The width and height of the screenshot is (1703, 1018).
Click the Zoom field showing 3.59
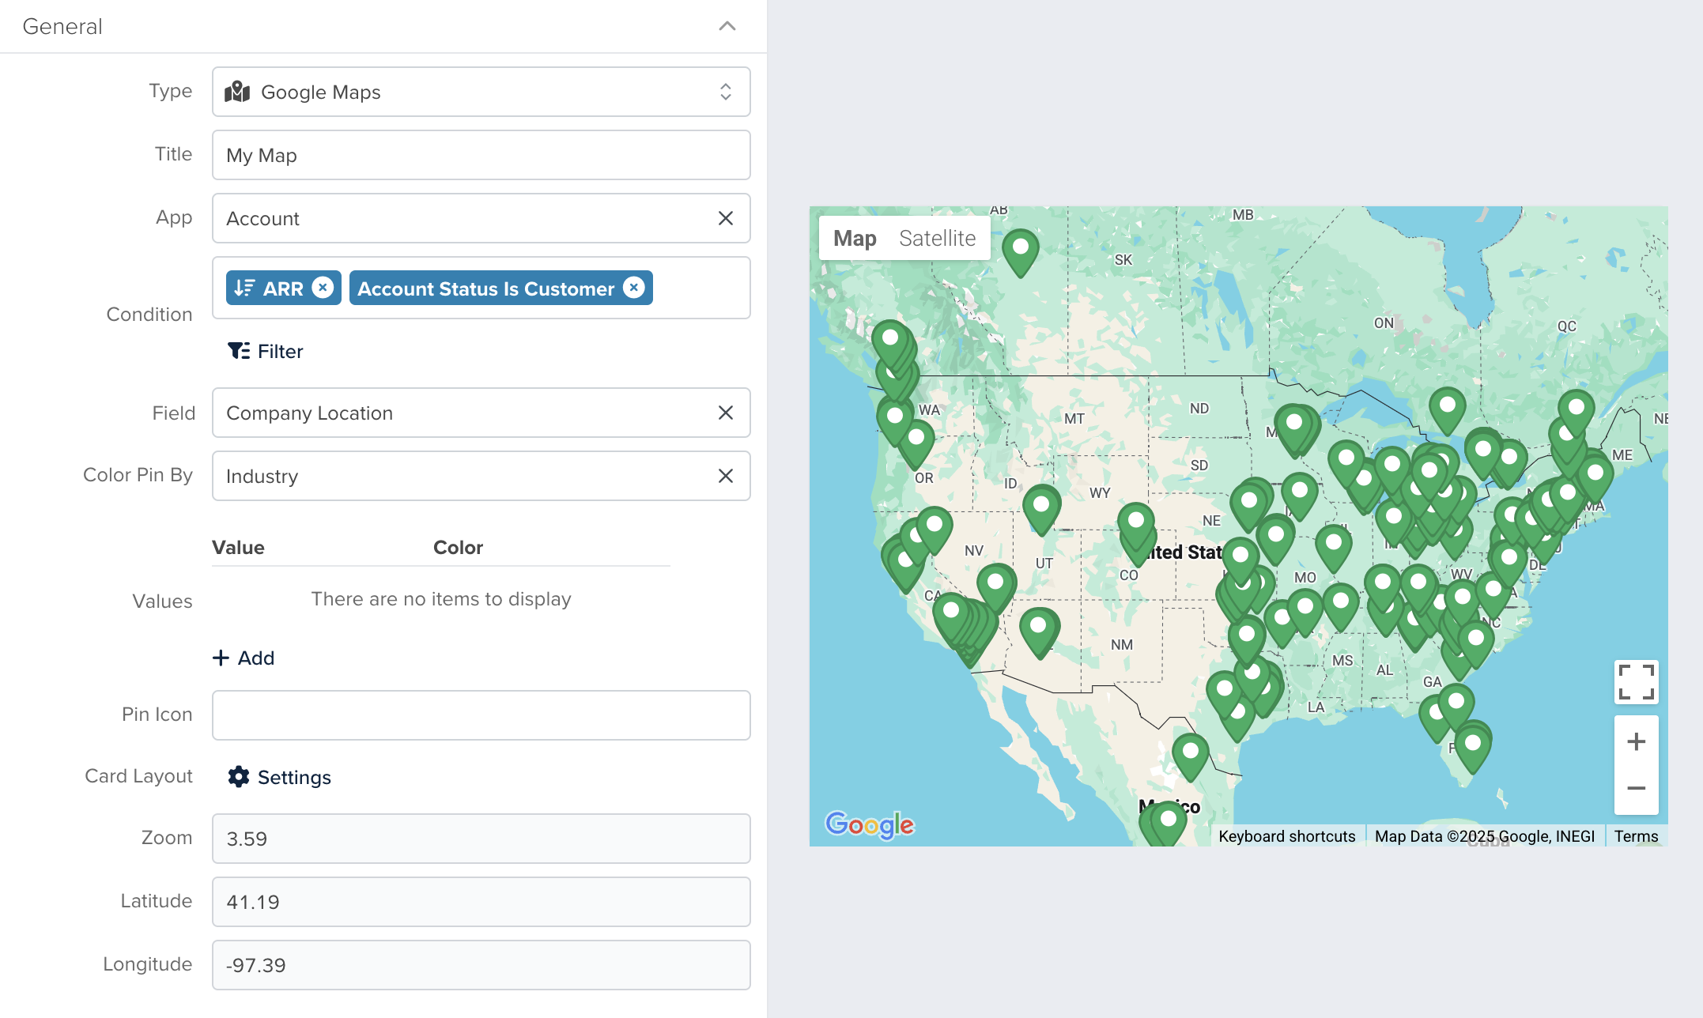point(481,838)
